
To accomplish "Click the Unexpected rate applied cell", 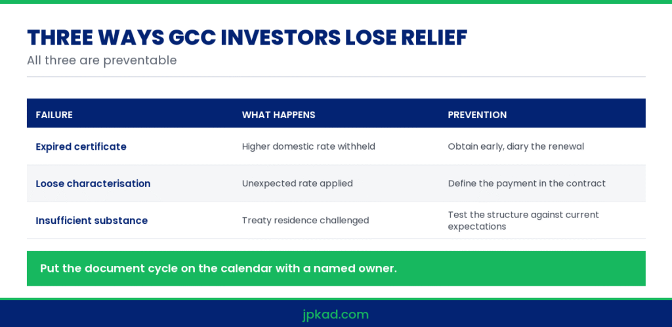I will [297, 183].
